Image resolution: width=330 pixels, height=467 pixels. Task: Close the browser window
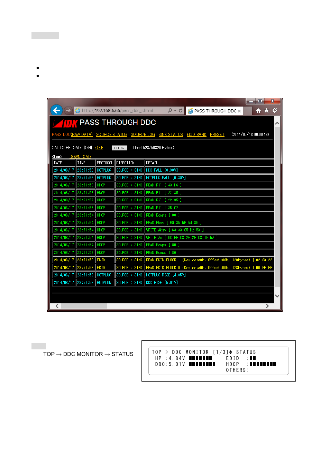click(273, 101)
